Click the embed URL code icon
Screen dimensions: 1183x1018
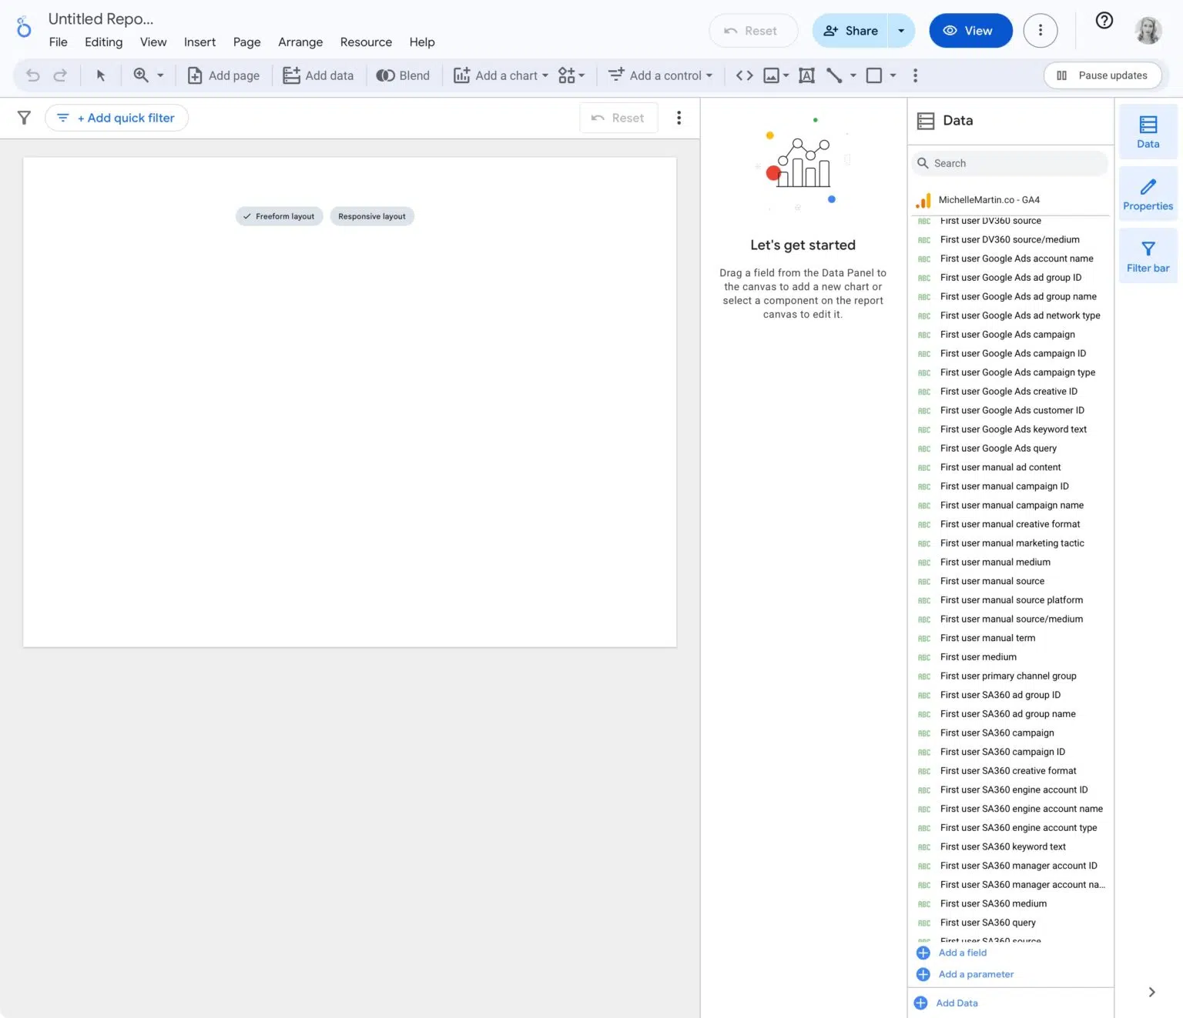coord(744,75)
